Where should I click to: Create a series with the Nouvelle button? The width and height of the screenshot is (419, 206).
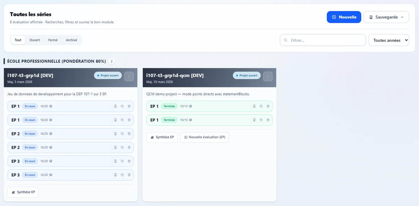tap(344, 17)
